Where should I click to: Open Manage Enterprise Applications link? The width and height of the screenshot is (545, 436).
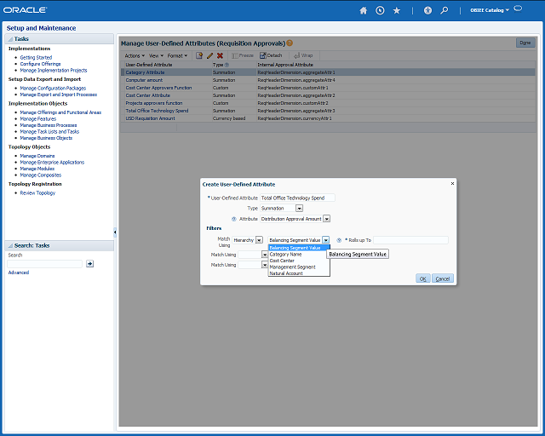tap(52, 163)
